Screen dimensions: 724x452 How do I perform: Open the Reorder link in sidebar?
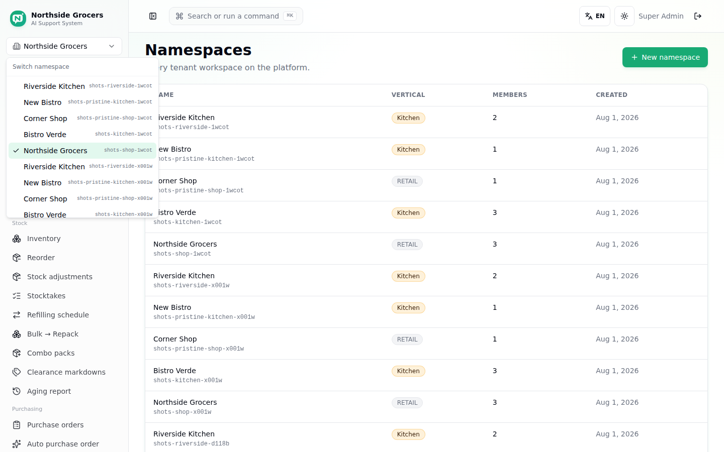[64, 258]
